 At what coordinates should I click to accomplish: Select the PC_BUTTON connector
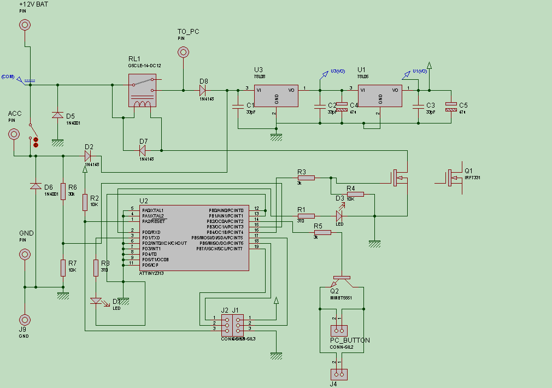[339, 331]
